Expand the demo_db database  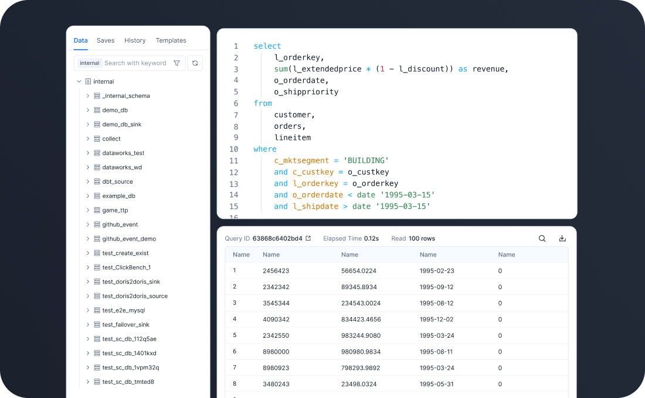pyautogui.click(x=87, y=110)
